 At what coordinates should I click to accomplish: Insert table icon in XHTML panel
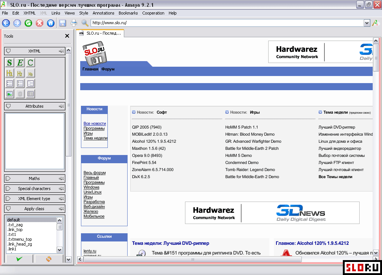31,94
